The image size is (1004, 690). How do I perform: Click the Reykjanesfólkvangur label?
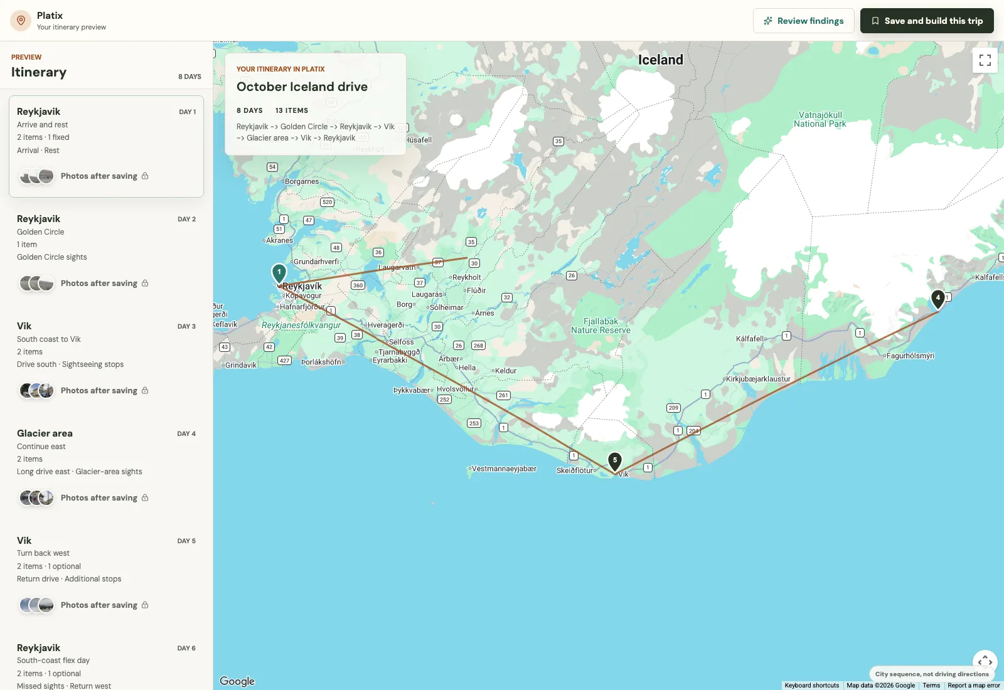coord(301,325)
